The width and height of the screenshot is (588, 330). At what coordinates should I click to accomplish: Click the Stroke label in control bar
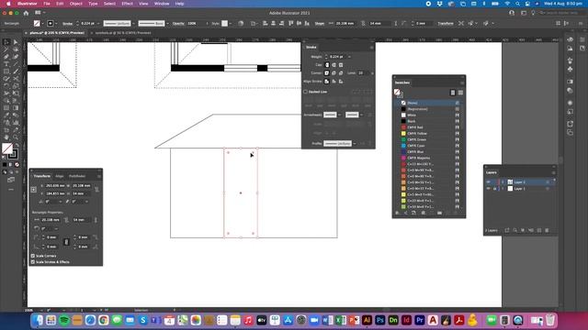[67, 23]
